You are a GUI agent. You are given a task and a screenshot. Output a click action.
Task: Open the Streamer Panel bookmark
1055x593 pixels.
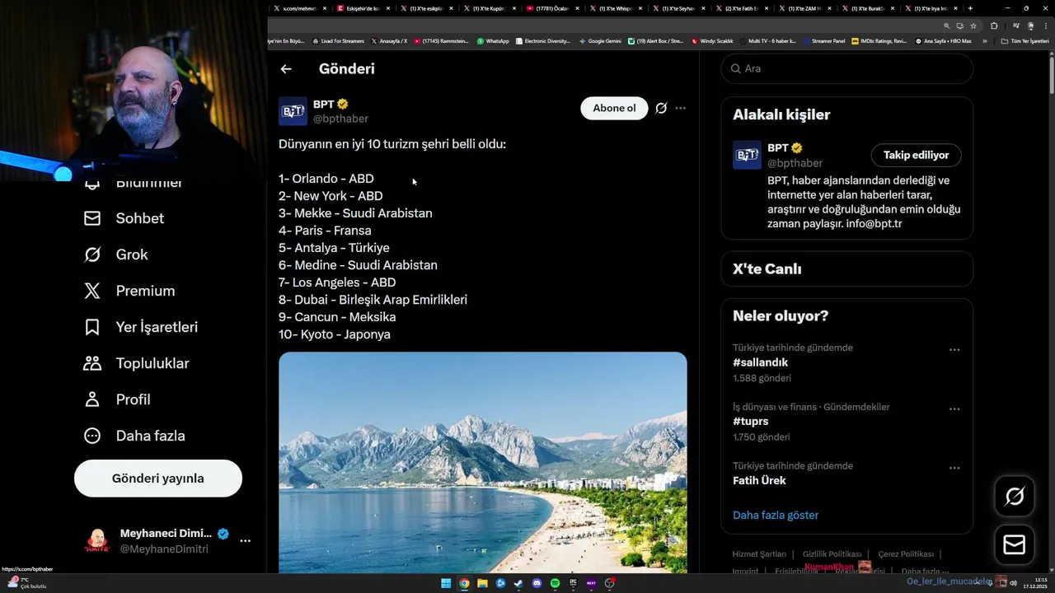(x=823, y=41)
